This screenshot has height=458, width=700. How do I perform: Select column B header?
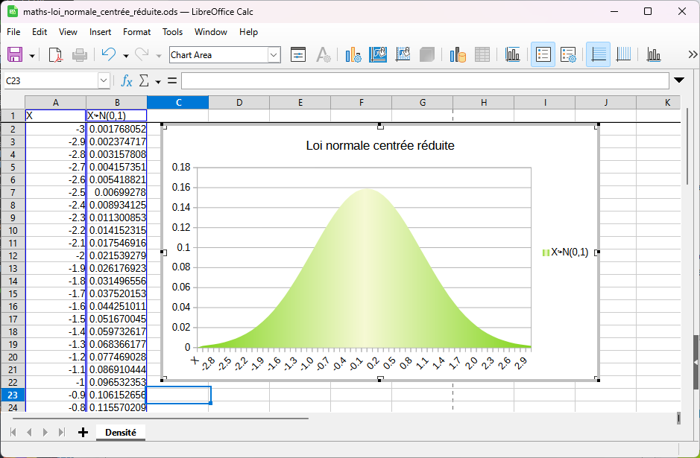coord(116,103)
